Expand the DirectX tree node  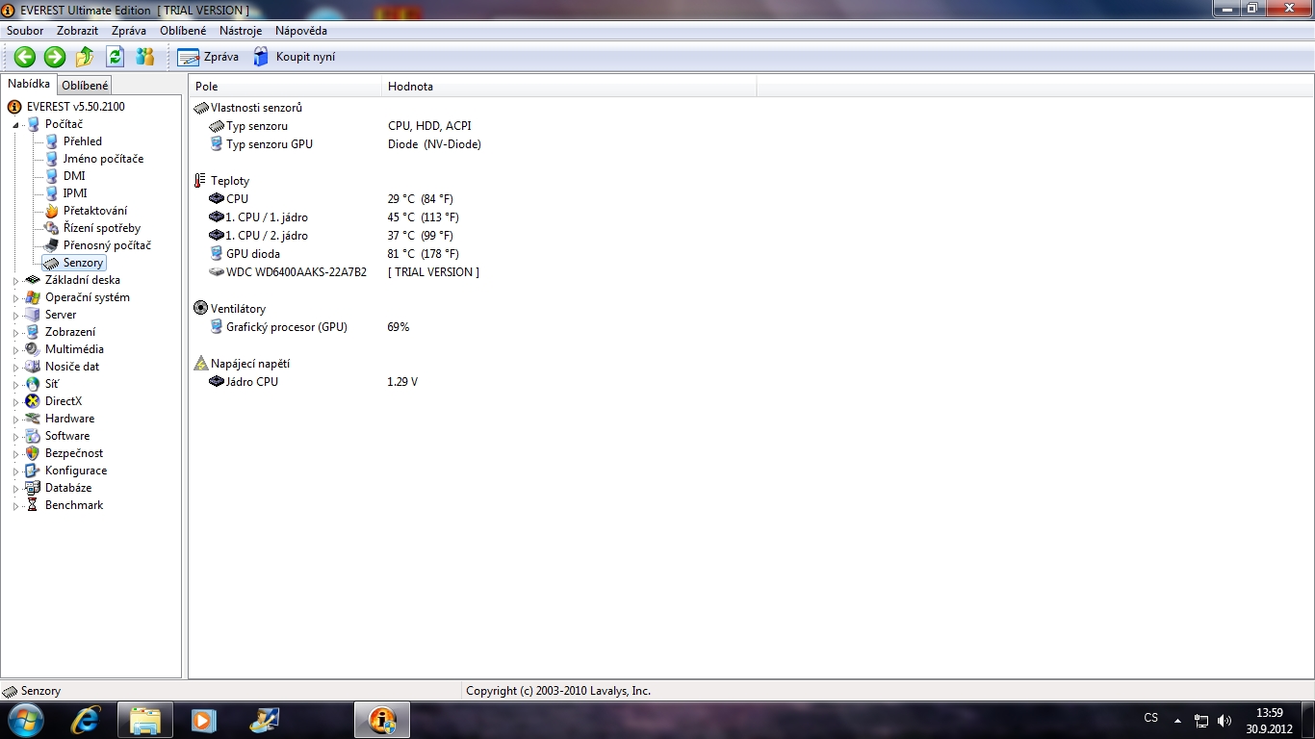pyautogui.click(x=15, y=401)
